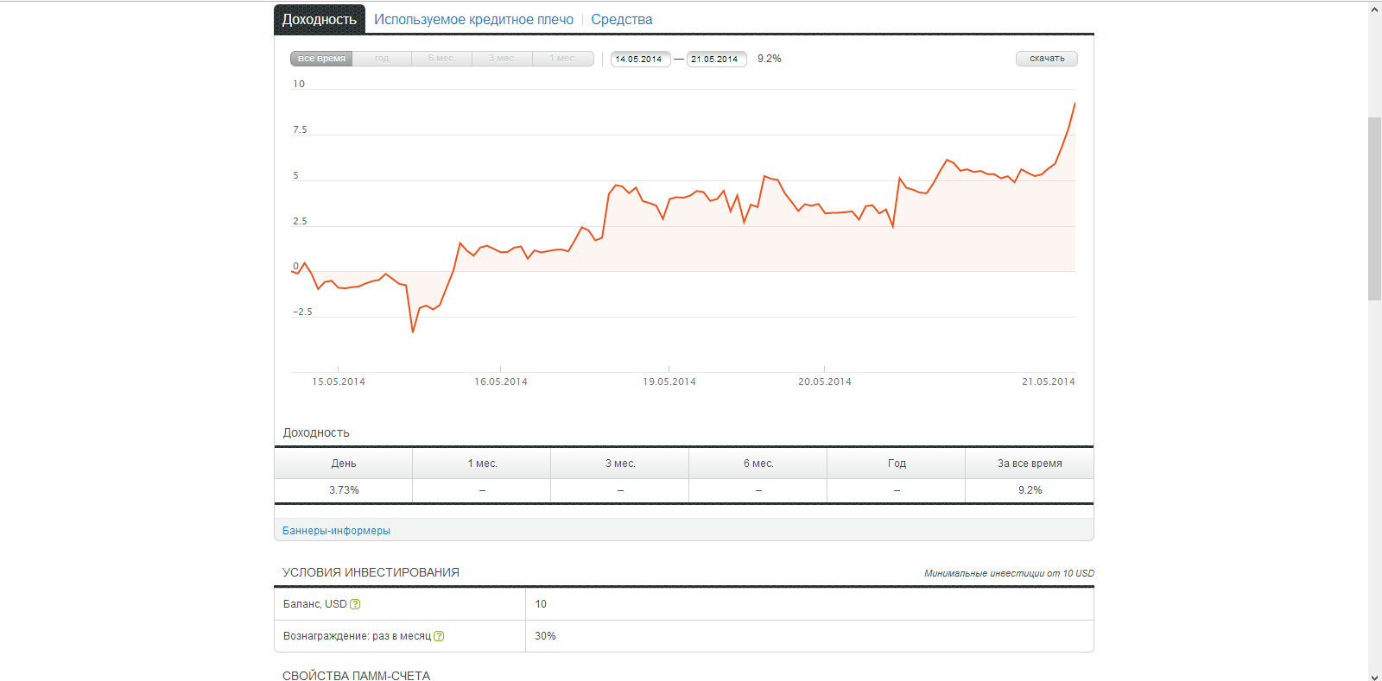Image resolution: width=1382 pixels, height=681 pixels.
Task: Click the page scrollbar up arrow
Action: tap(1374, 9)
